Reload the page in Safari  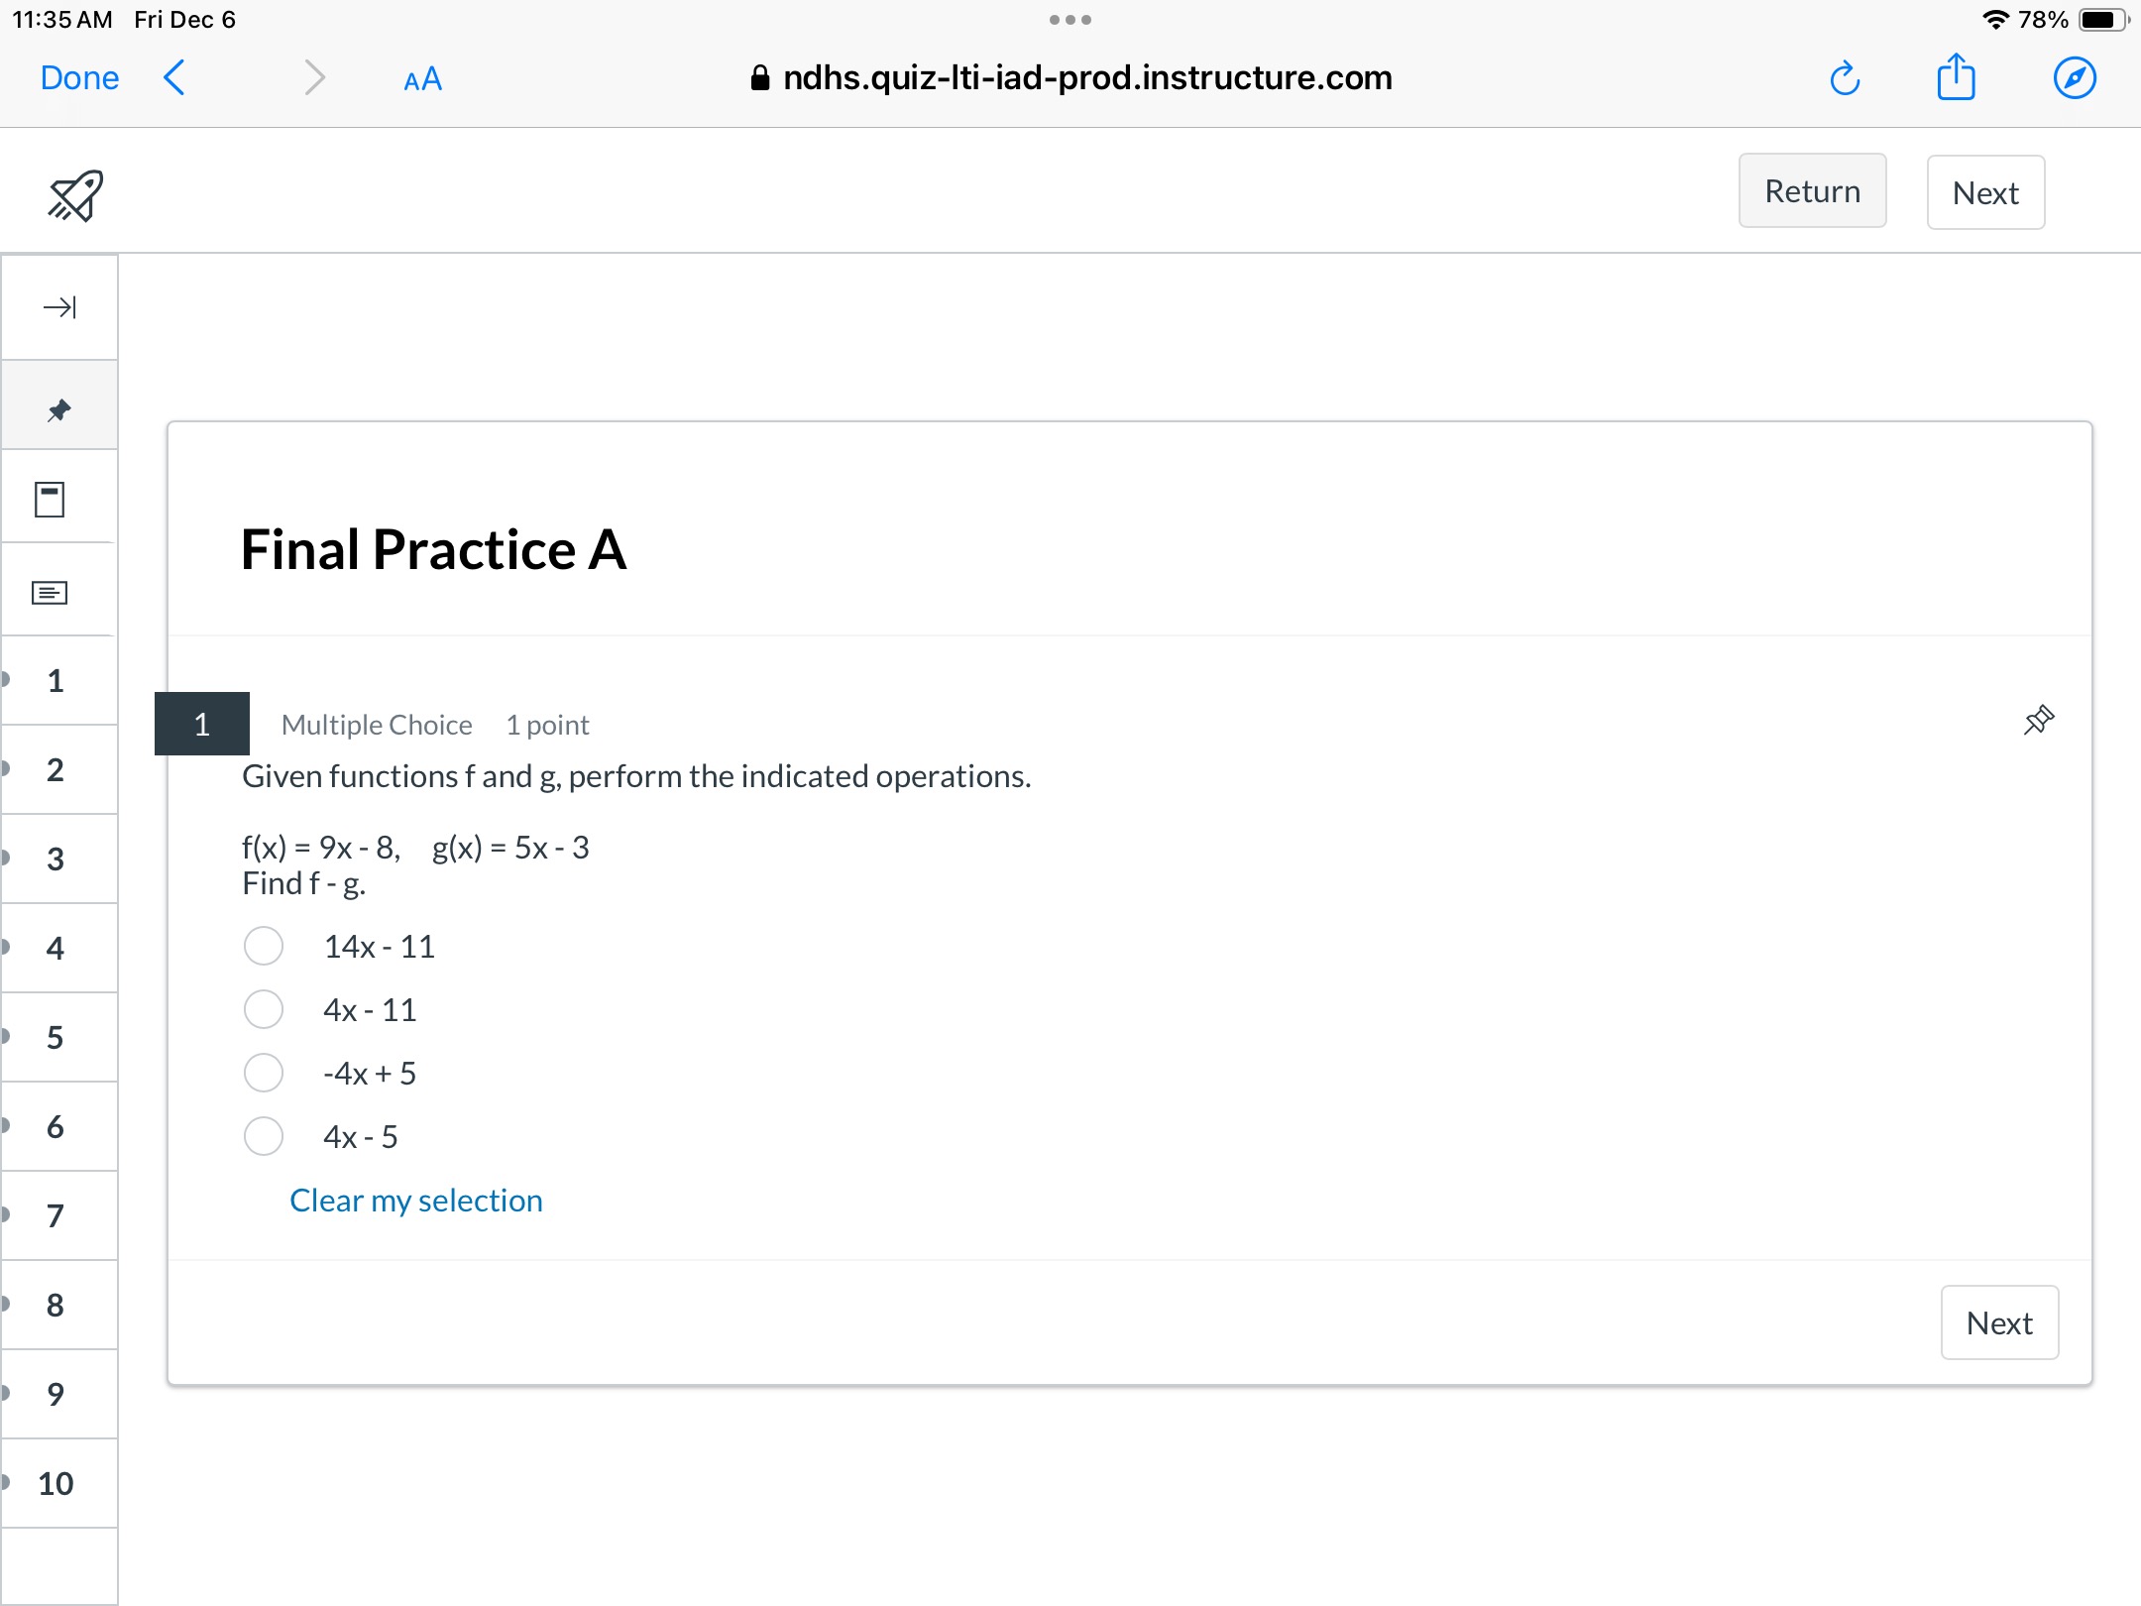pyautogui.click(x=1845, y=78)
